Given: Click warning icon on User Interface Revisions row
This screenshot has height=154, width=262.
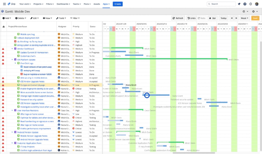Looking at the screenshot, I should 3,111.
